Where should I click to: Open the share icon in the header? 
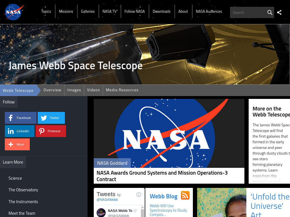pyautogui.click(x=279, y=12)
